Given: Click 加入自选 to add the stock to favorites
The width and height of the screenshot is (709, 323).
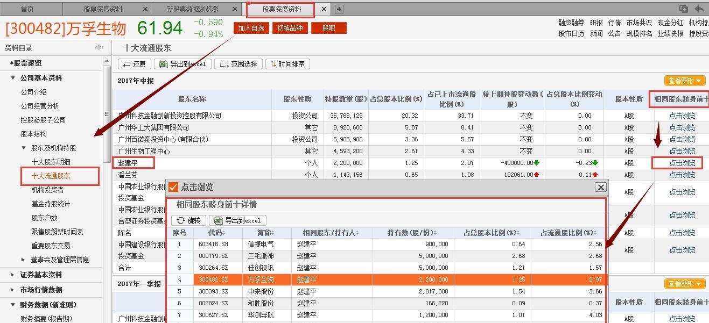Looking at the screenshot, I should [251, 28].
